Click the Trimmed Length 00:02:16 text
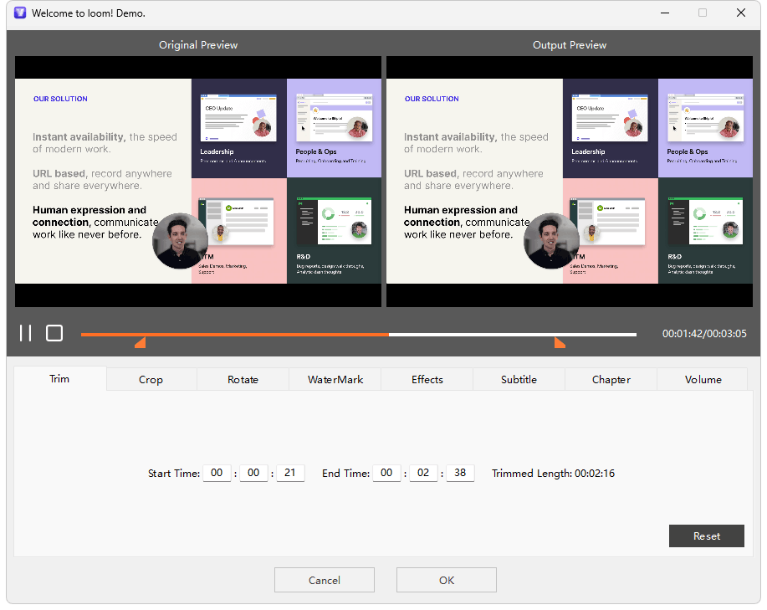767x610 pixels. (553, 474)
